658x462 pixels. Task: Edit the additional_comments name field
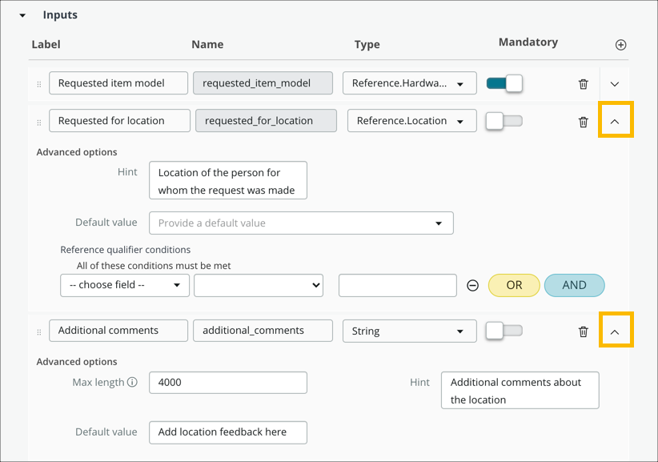(263, 331)
